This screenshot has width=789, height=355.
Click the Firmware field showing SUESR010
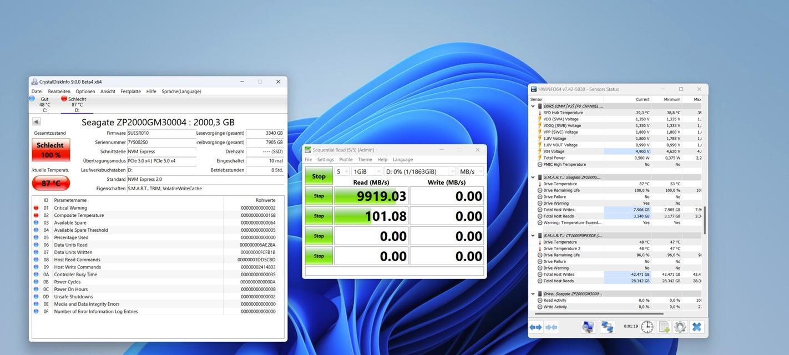click(161, 133)
